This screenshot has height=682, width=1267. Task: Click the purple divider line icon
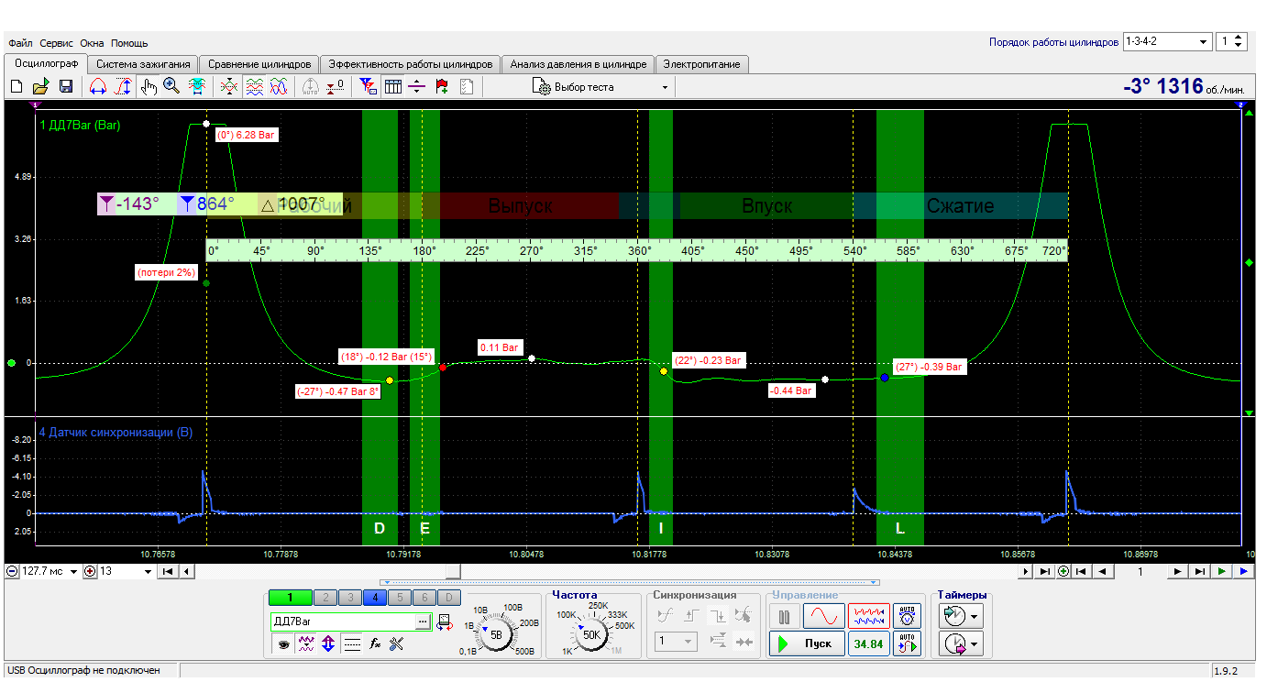[417, 87]
